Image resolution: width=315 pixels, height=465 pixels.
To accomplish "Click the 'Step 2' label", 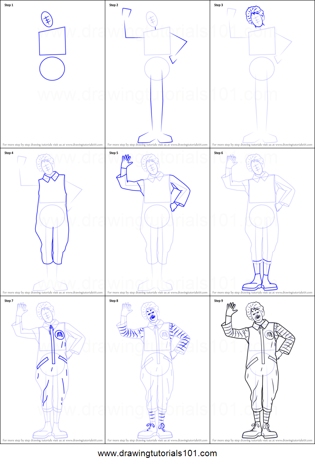I will tap(114, 5).
